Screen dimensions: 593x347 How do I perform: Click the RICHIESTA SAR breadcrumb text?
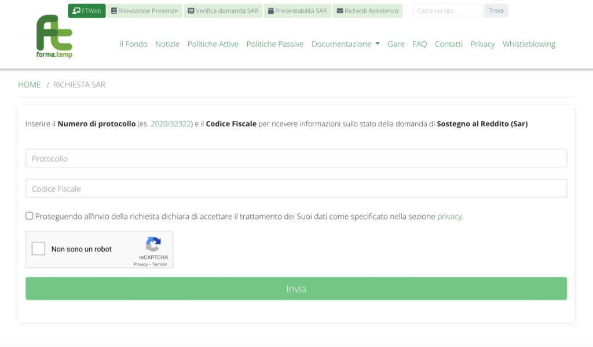click(79, 85)
